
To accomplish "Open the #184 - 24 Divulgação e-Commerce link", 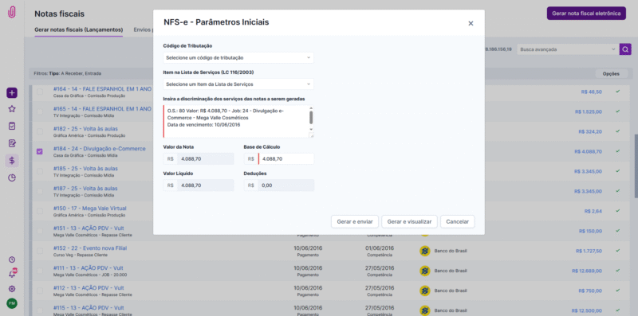I will coord(99,149).
